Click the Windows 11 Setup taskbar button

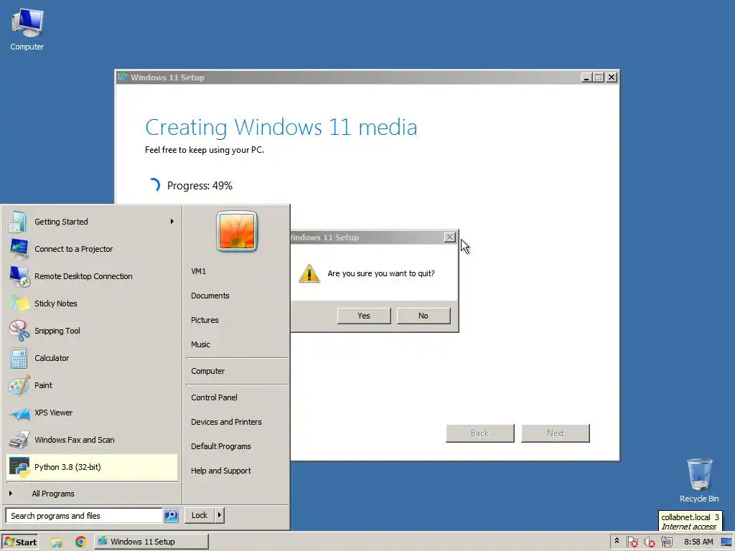151,542
